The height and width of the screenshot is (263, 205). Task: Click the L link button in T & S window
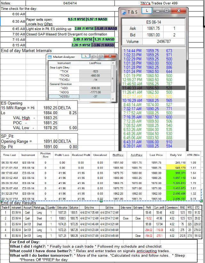147,11
